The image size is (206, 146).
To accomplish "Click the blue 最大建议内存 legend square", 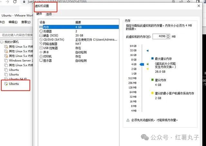I will 152,59.
